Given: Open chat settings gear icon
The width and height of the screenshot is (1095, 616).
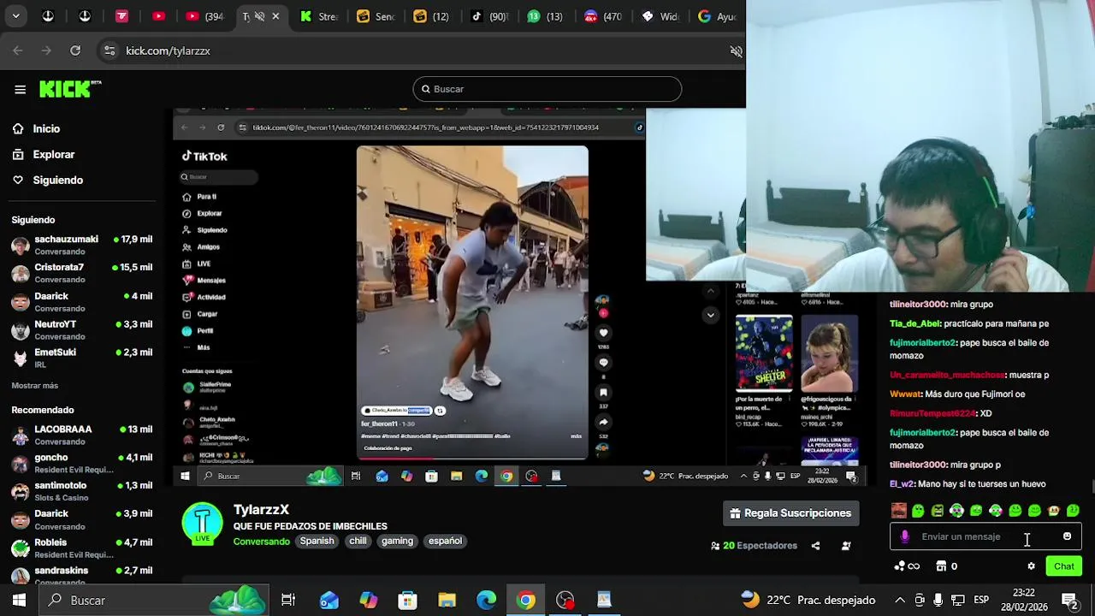Looking at the screenshot, I should pos(1031,566).
